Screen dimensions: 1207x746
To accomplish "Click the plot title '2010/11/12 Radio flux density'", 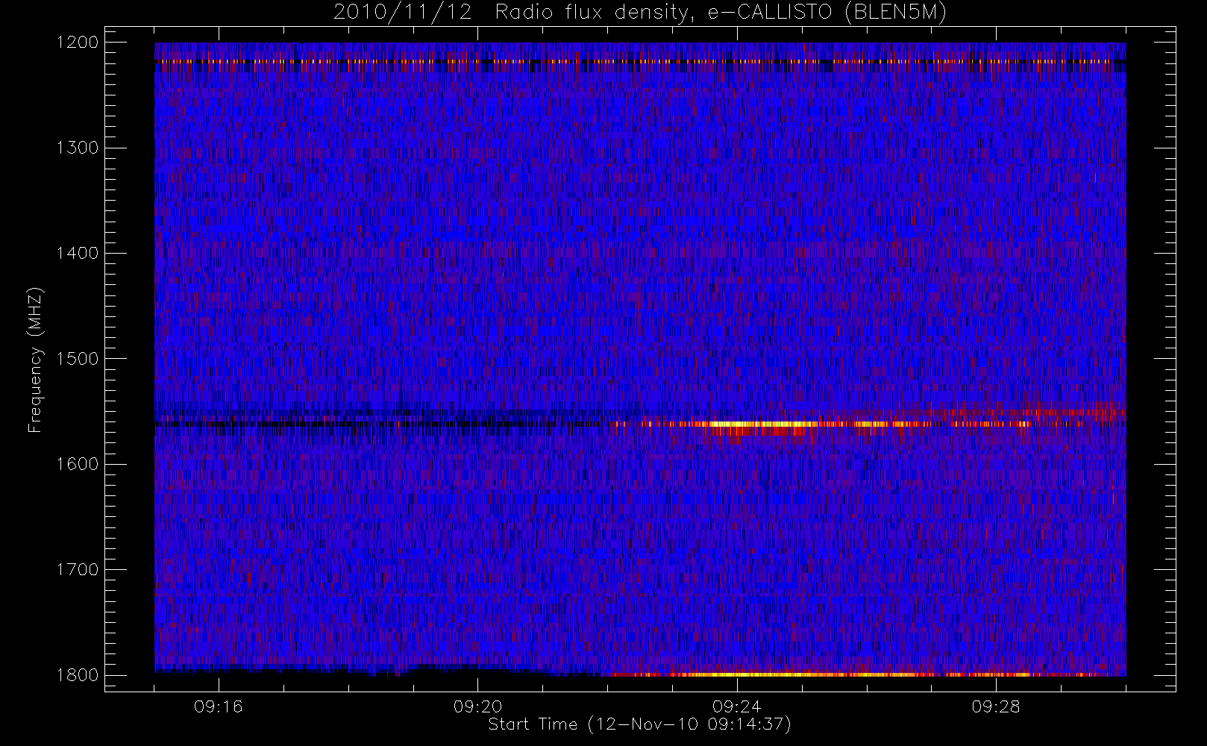I will pyautogui.click(x=639, y=13).
